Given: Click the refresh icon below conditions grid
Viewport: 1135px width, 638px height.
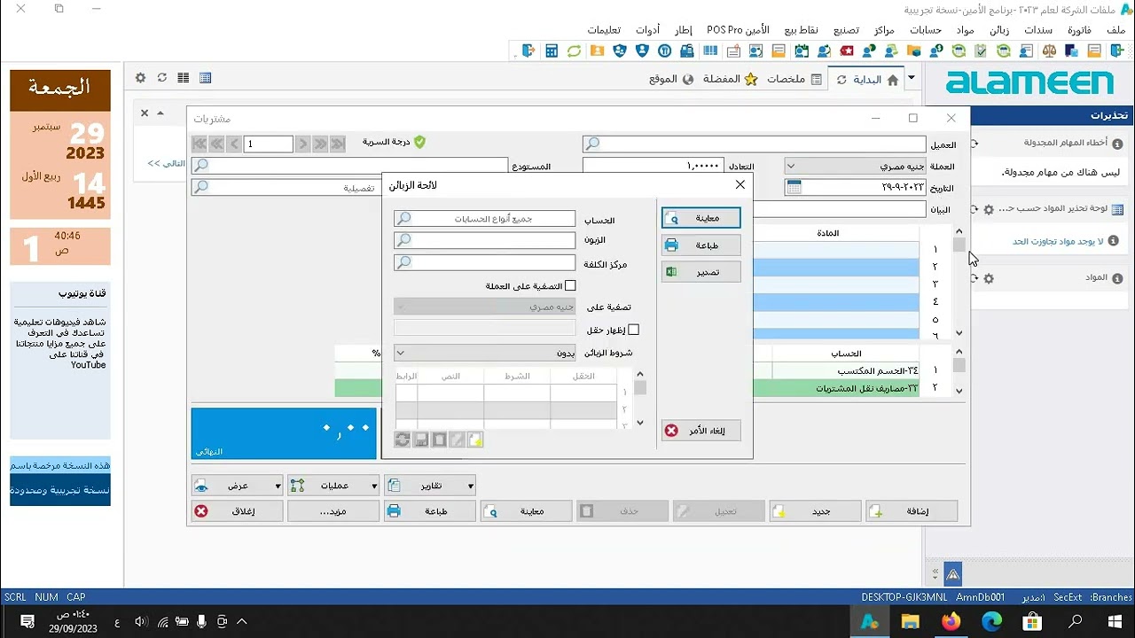Looking at the screenshot, I should [403, 440].
